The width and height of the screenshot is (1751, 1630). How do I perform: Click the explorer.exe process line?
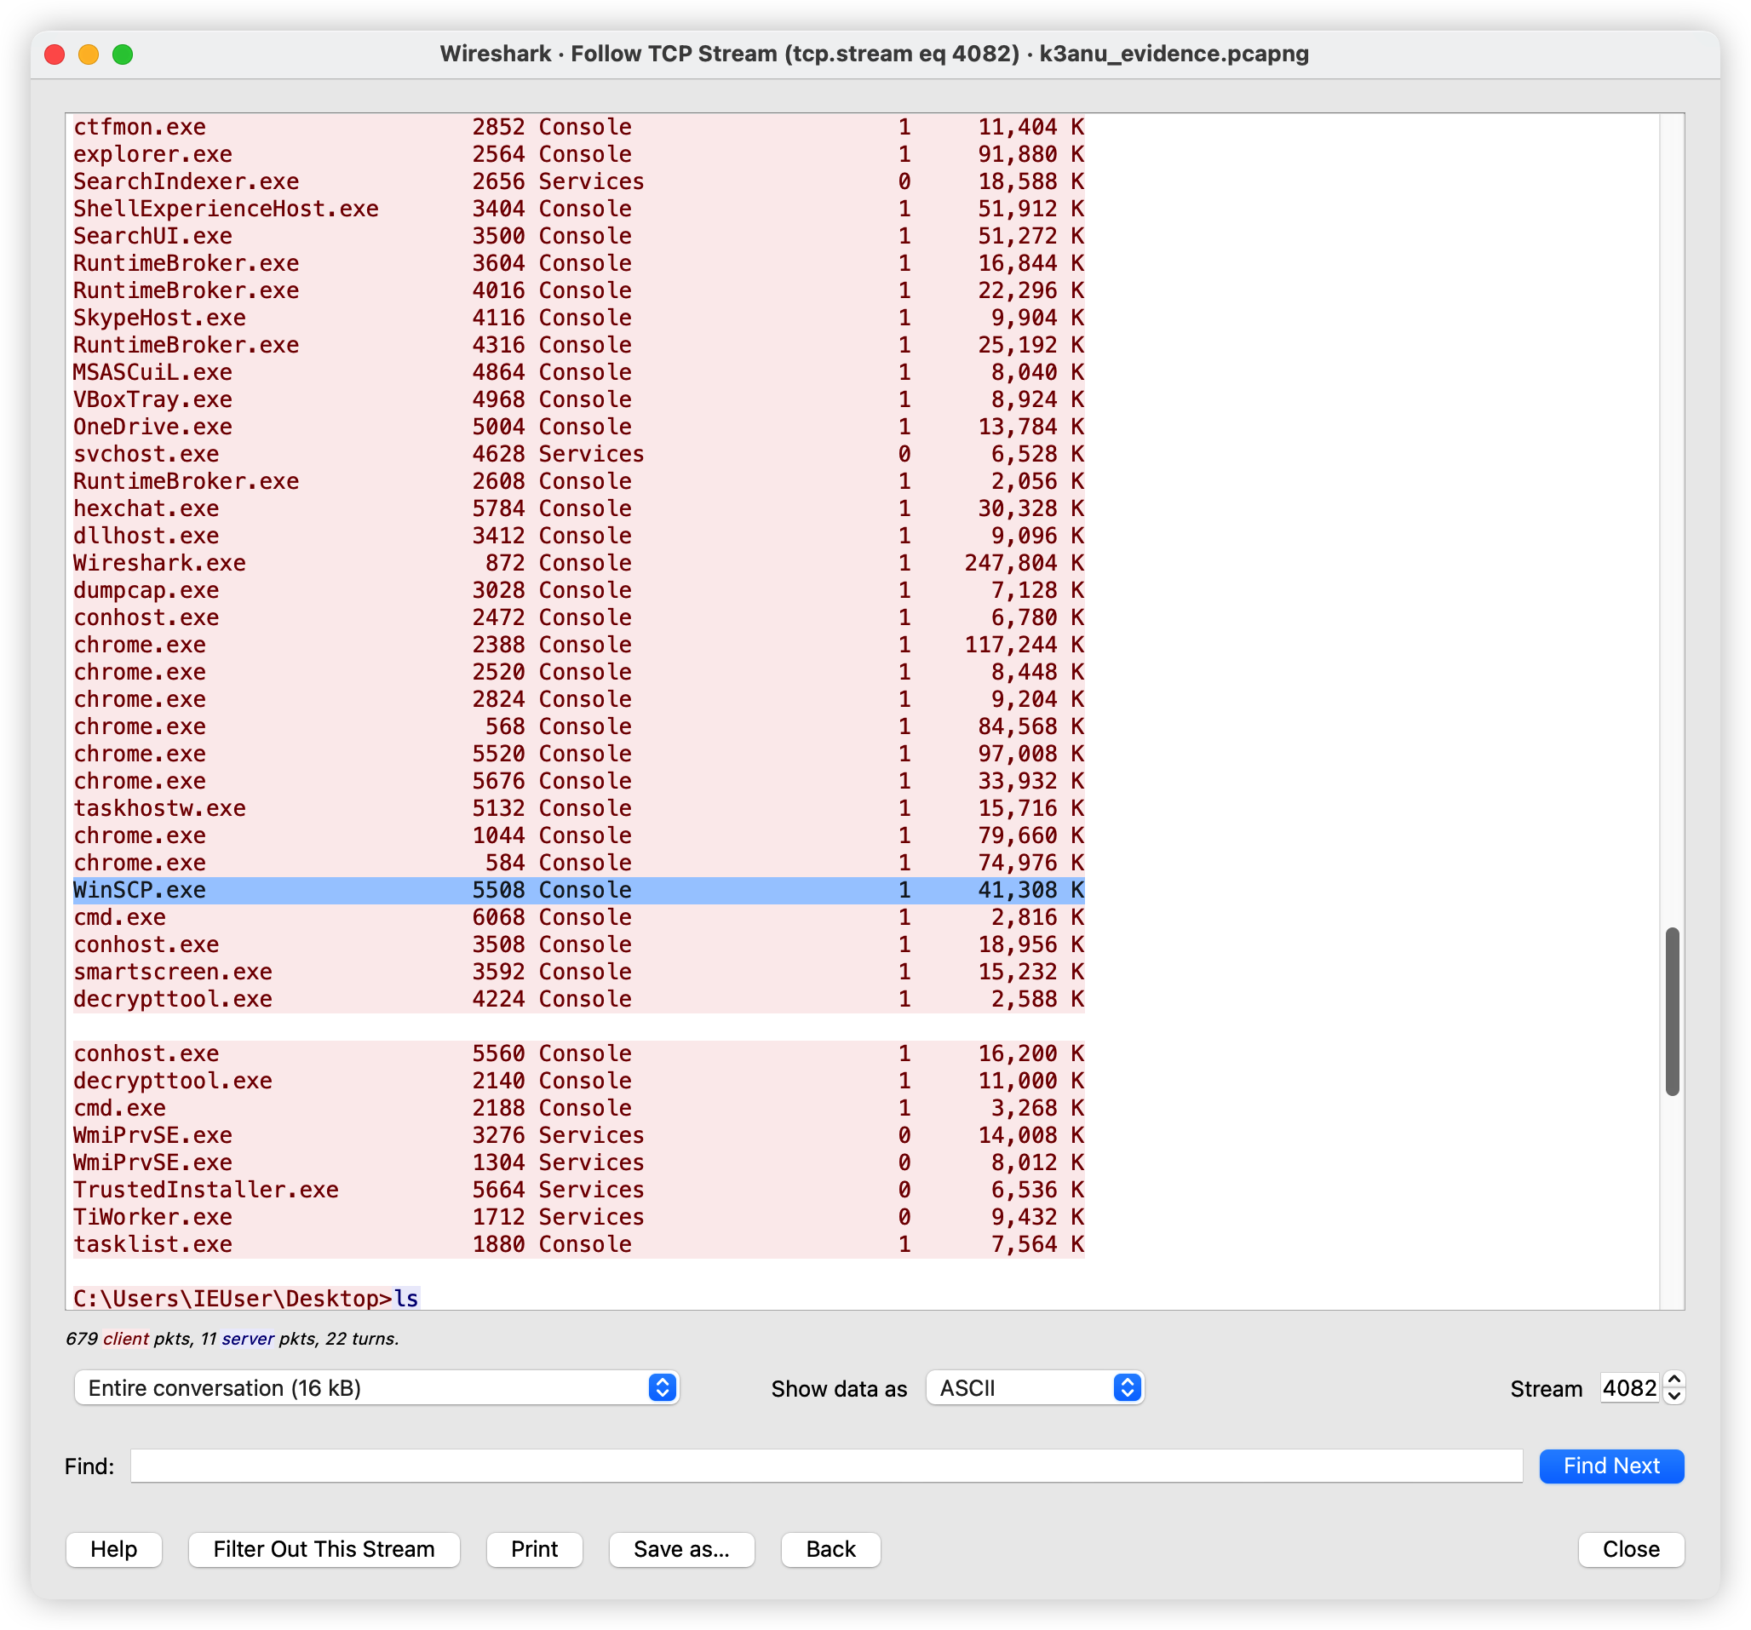click(578, 154)
